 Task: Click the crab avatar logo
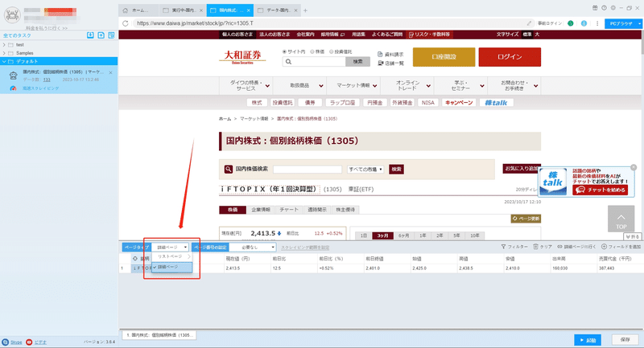(12, 15)
